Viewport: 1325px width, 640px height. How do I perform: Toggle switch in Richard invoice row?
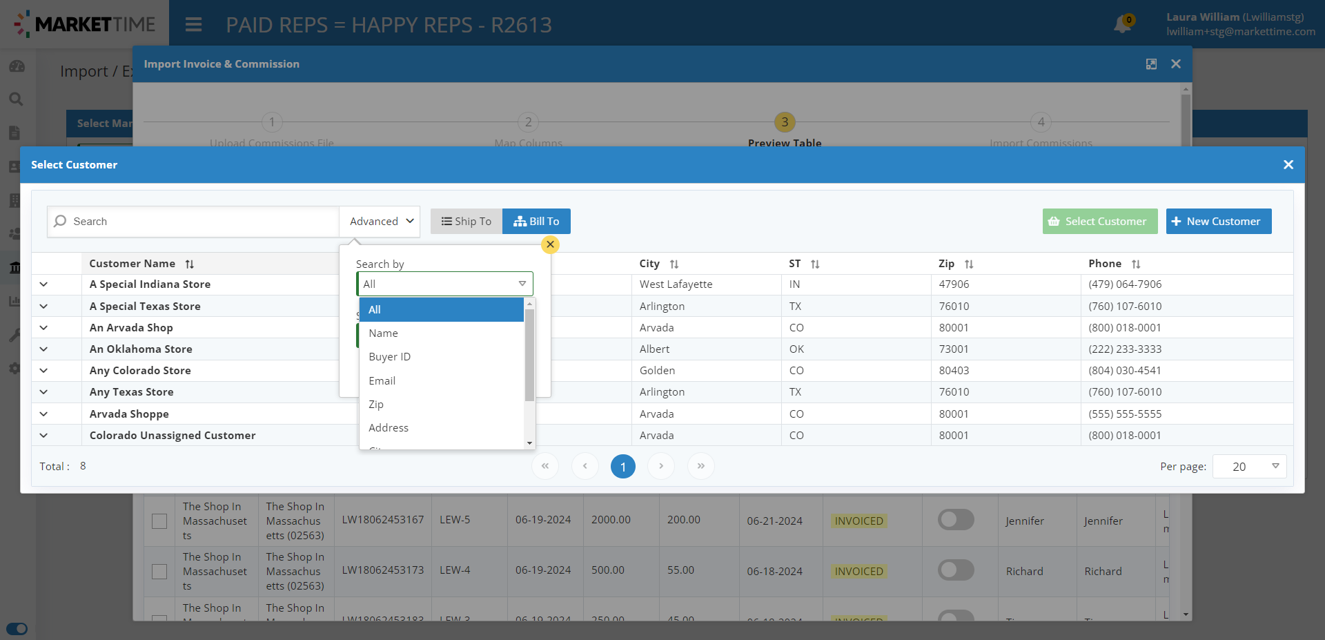[956, 570]
